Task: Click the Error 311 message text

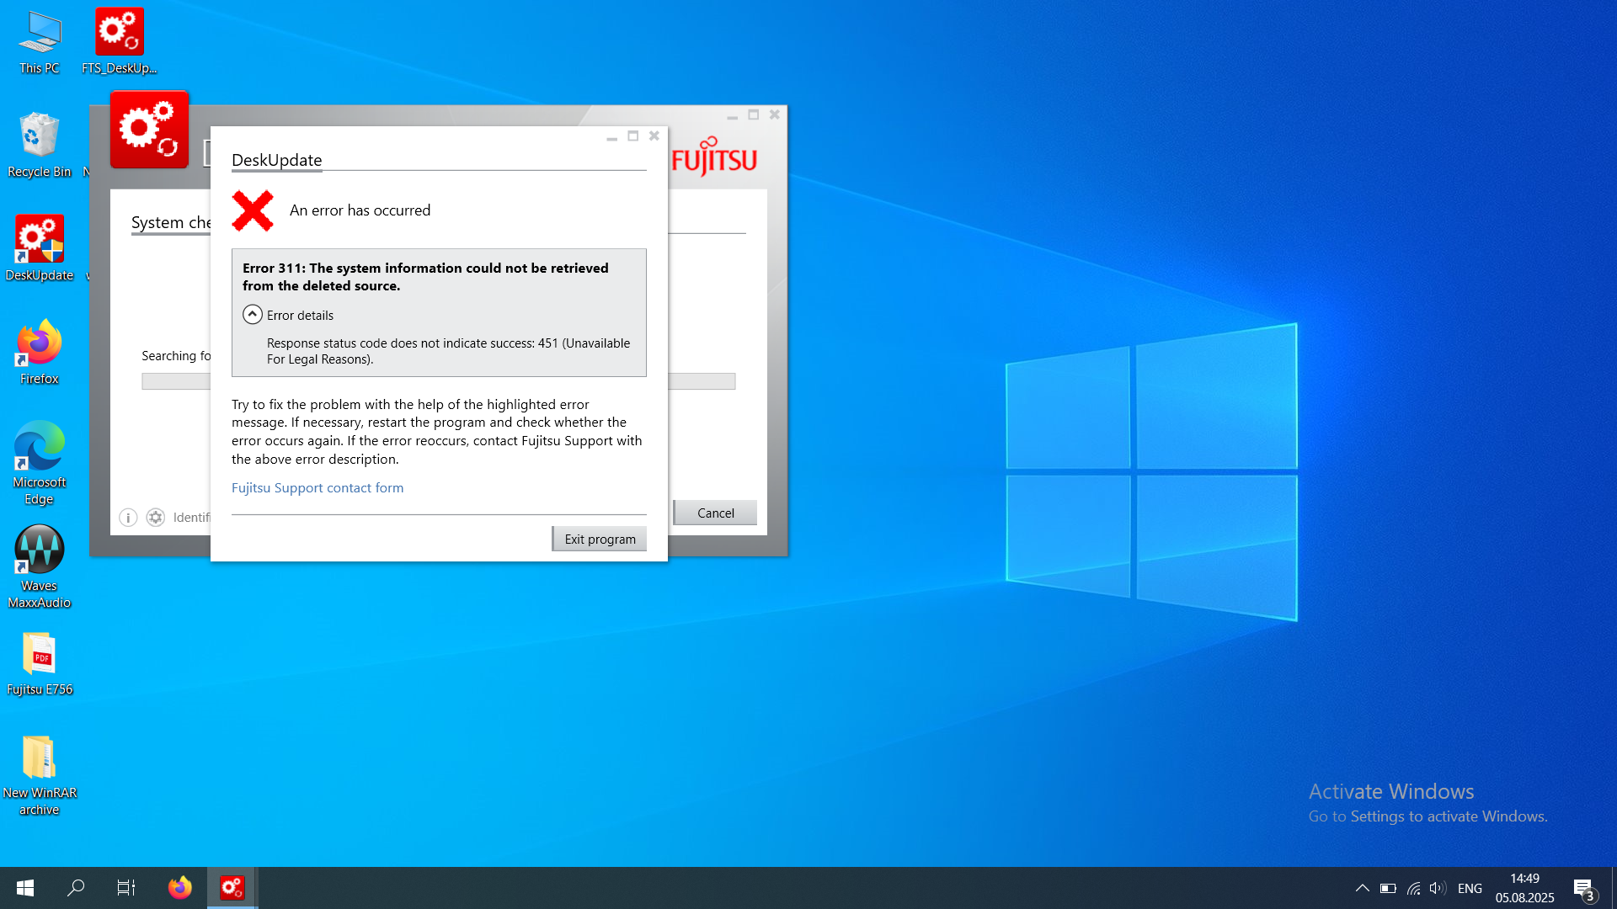Action: tap(425, 277)
